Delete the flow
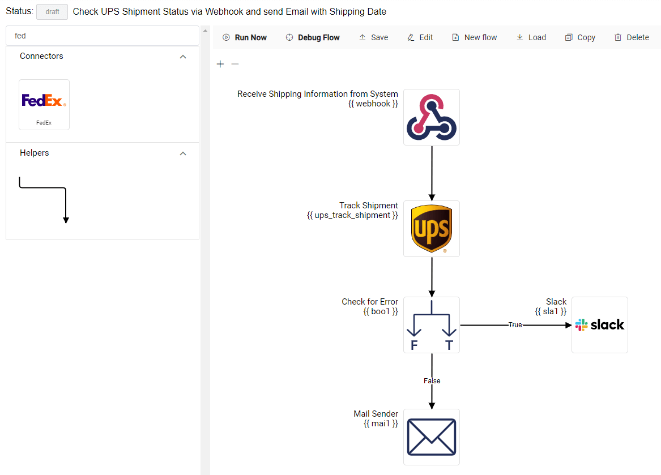Viewport: 661px width, 475px height. point(632,37)
